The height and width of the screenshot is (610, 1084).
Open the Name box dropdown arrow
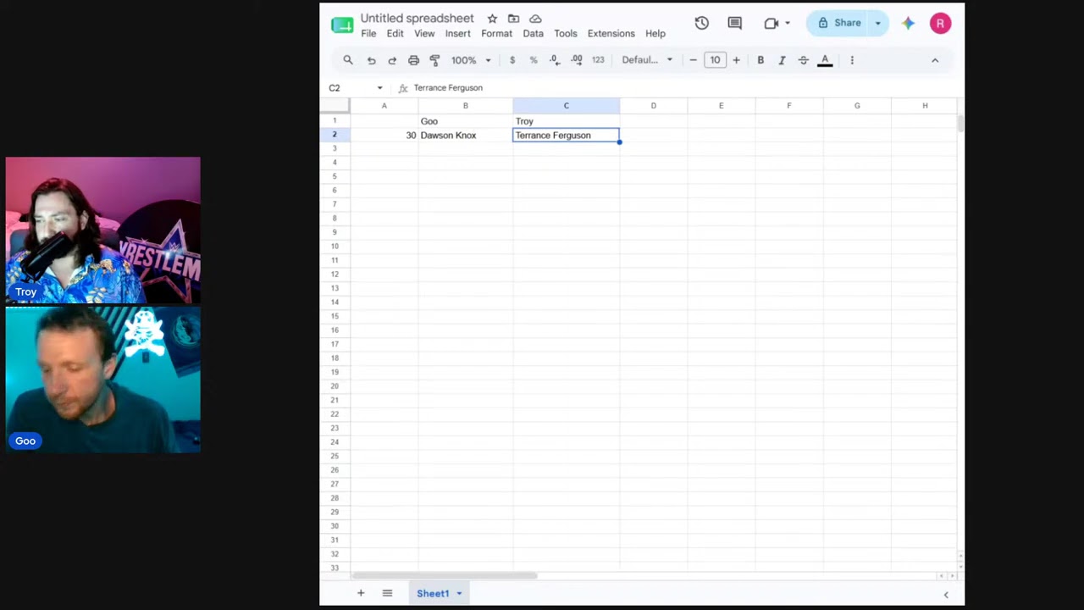tap(379, 88)
